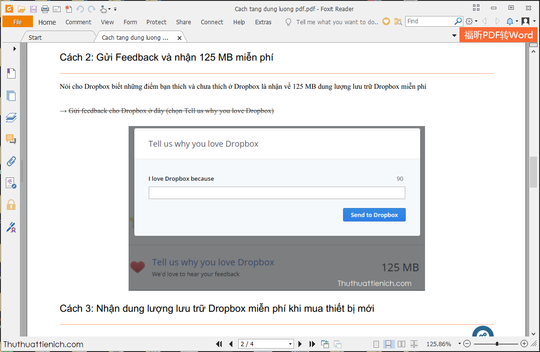Open the Attachments paperclip panel
This screenshot has height=352, width=540.
(x=11, y=161)
